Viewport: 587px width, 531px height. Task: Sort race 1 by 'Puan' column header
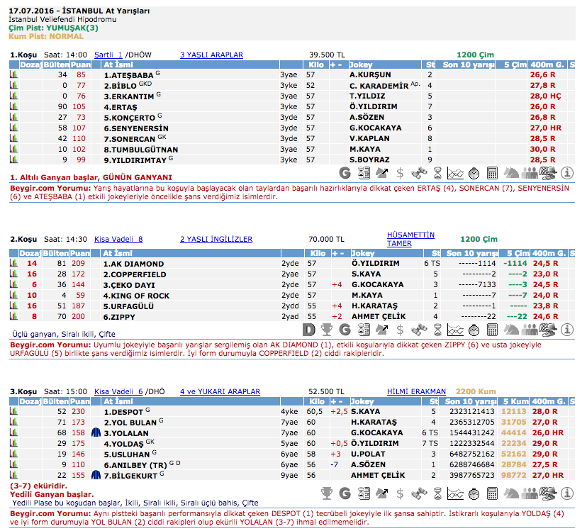point(80,65)
